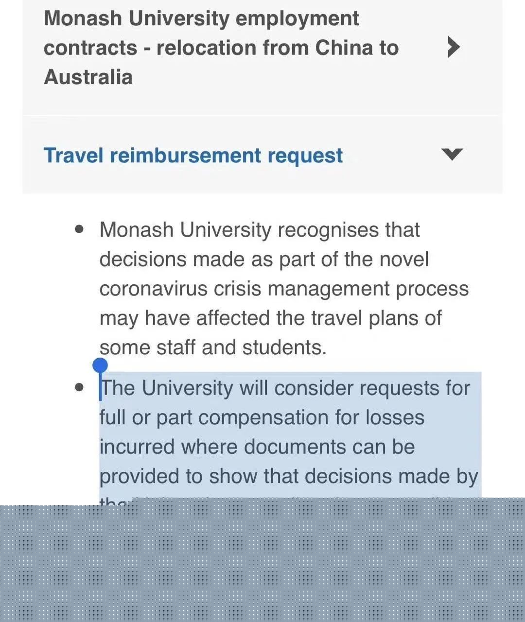Click the word "Australia" in the heading
The height and width of the screenshot is (622, 525).
click(x=88, y=77)
